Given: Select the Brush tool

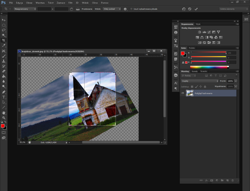Looking at the screenshot, I should pos(4,56).
